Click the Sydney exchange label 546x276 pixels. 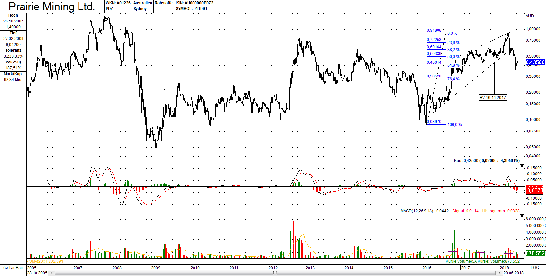coord(140,9)
